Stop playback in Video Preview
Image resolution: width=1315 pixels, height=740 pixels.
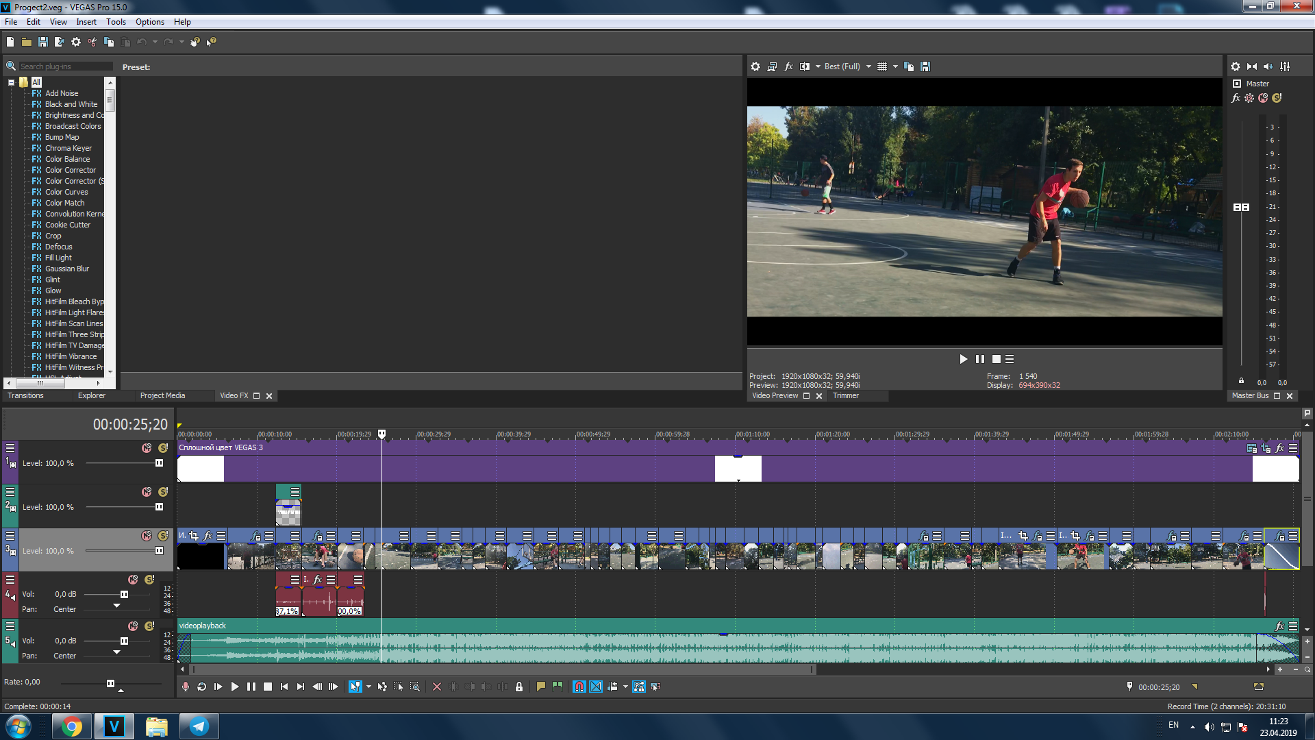[997, 359]
